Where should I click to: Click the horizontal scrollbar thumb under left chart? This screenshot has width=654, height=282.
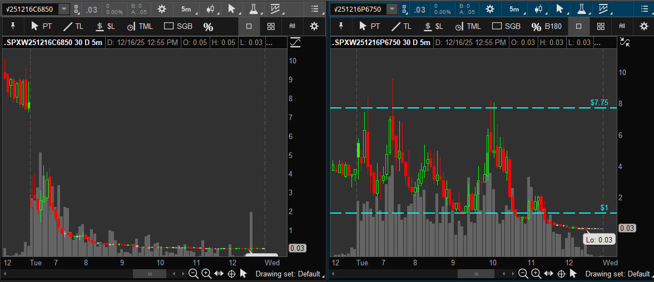[149, 274]
